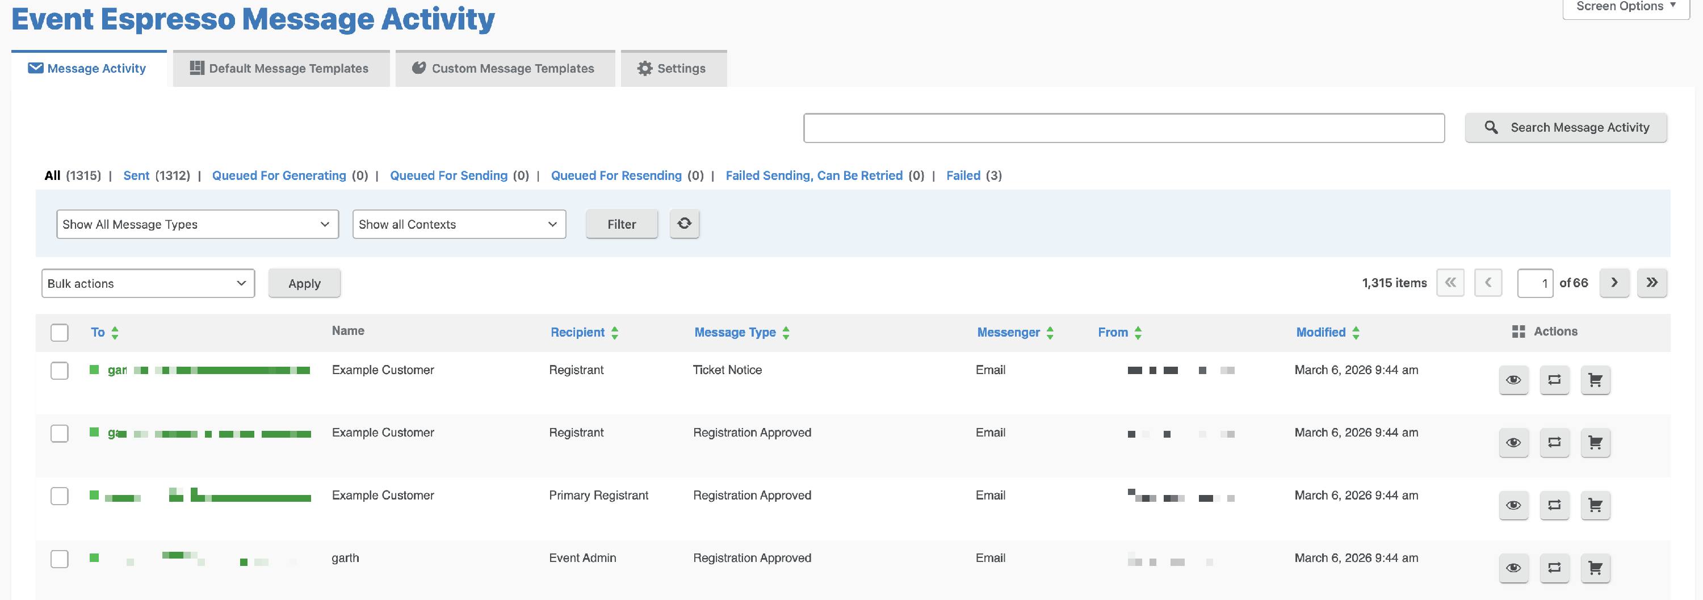The height and width of the screenshot is (600, 1703).
Task: View the Event Admin message with eye icon
Action: tap(1513, 568)
